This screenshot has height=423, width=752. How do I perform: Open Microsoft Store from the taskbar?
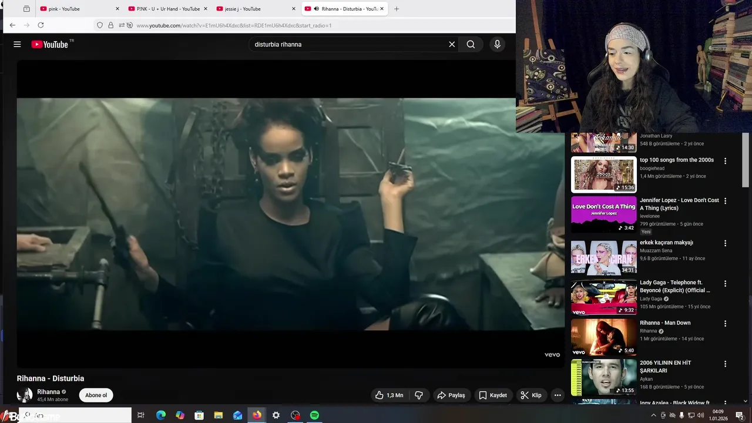[x=199, y=415]
